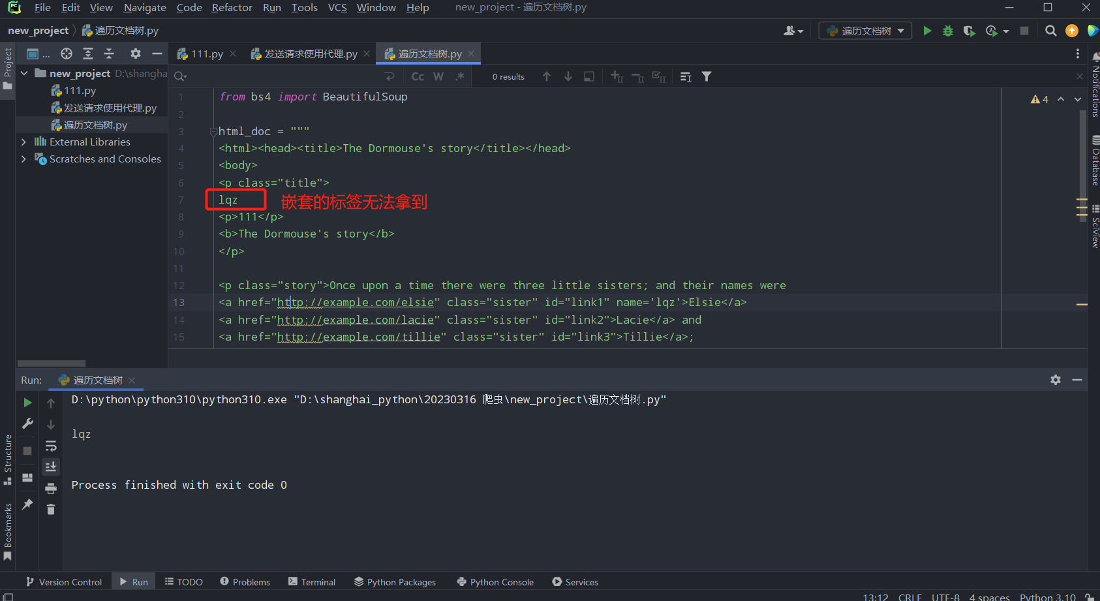Toggle Match Case in the search bar
This screenshot has height=601, width=1100.
click(x=418, y=76)
